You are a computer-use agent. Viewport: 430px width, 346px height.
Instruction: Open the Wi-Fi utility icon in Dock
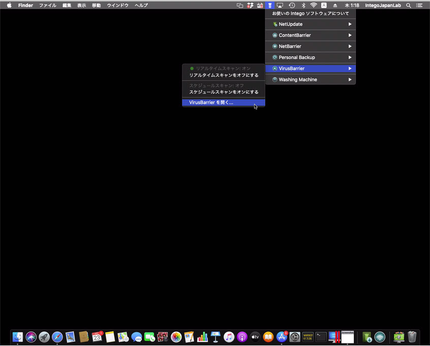click(380, 337)
